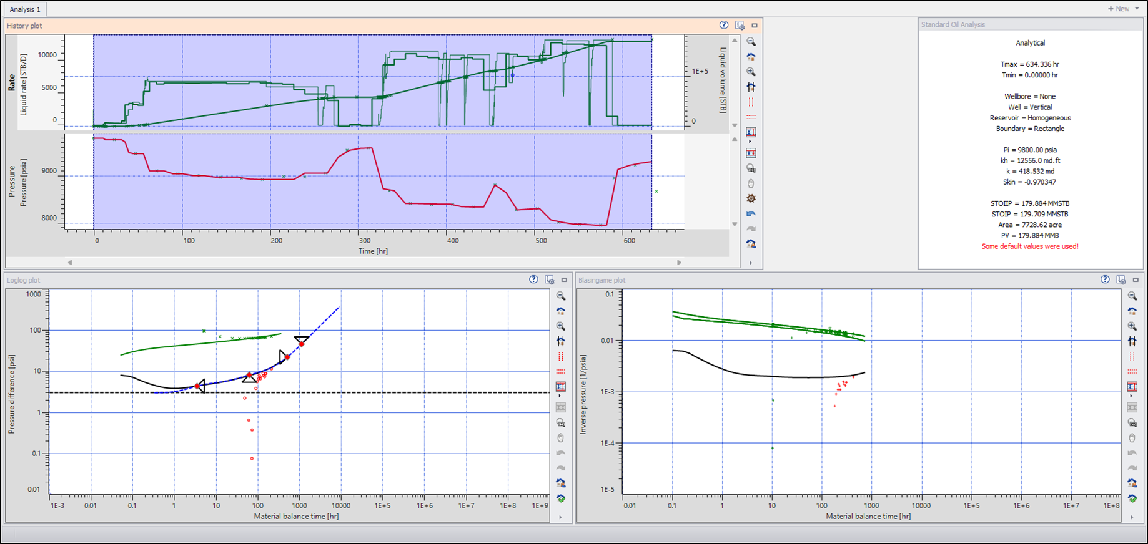Viewport: 1148px width, 544px height.
Task: Click History plot horizontal scrollbar right arrow
Action: pos(679,263)
